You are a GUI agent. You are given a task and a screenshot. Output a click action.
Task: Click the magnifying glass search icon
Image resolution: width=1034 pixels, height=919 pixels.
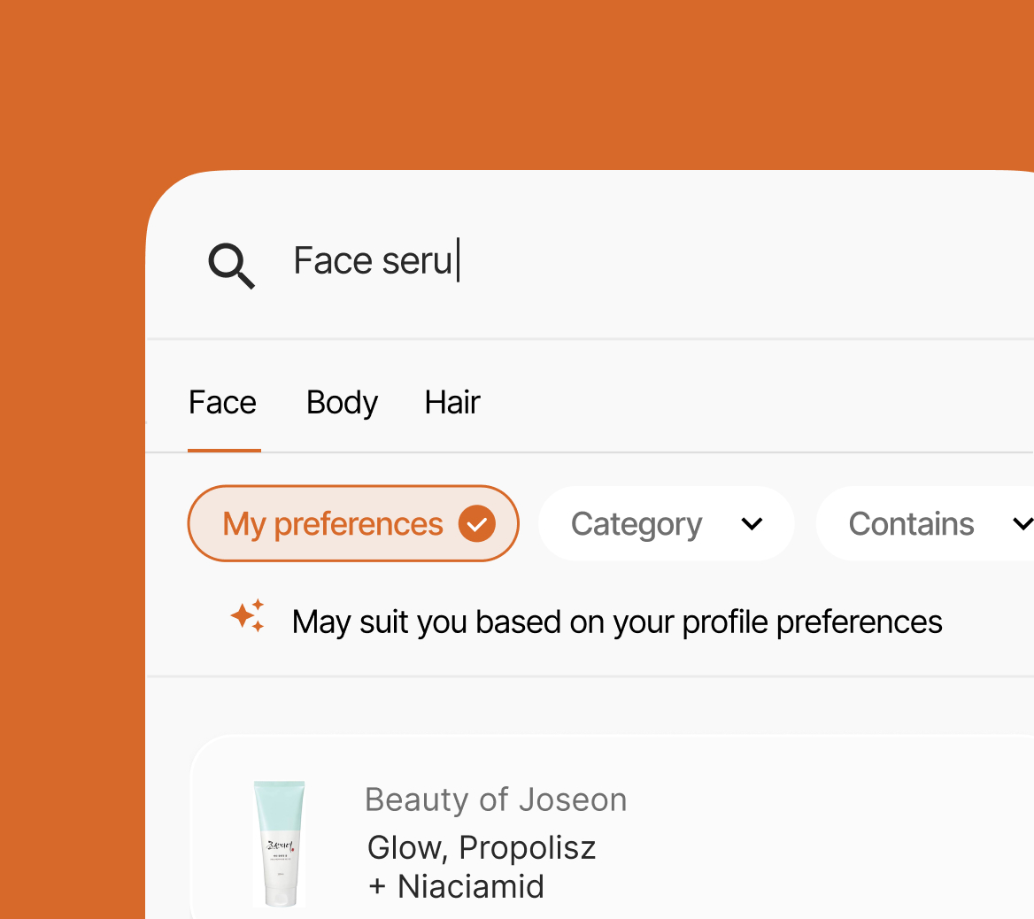pyautogui.click(x=231, y=266)
